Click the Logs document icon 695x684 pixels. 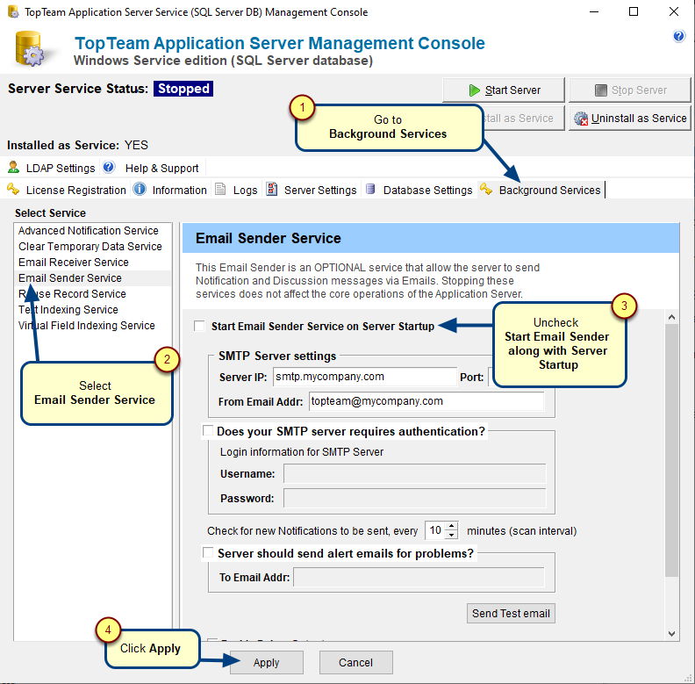click(220, 190)
